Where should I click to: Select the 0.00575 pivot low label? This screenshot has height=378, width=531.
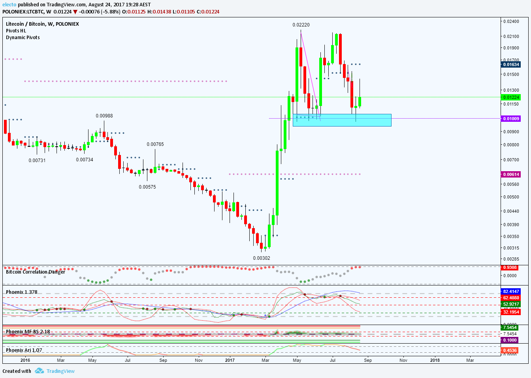click(147, 187)
